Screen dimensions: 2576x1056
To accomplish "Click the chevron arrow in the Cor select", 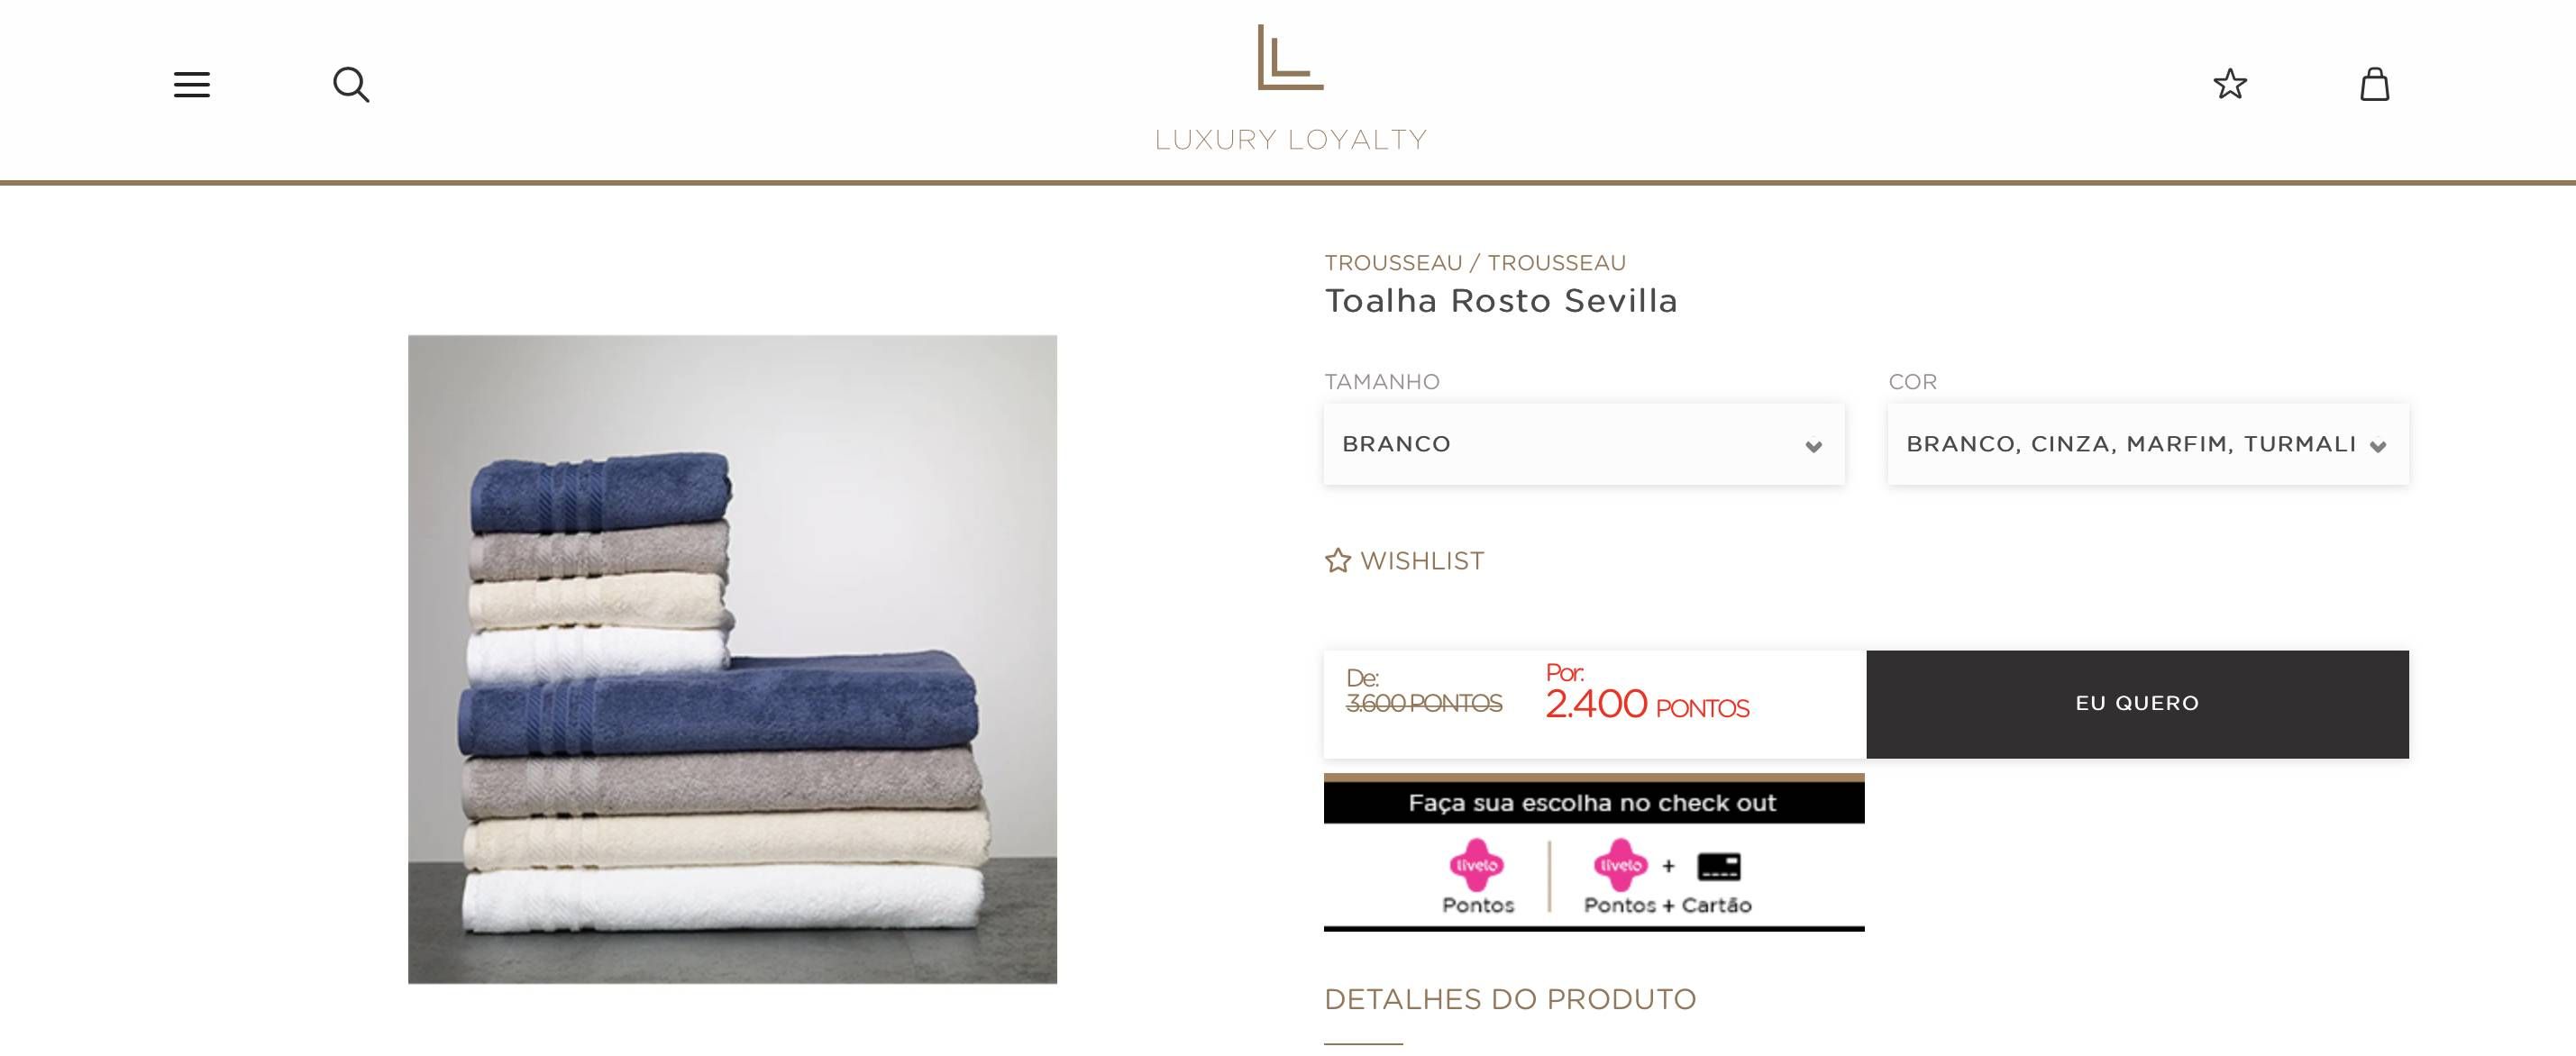I will [2378, 447].
